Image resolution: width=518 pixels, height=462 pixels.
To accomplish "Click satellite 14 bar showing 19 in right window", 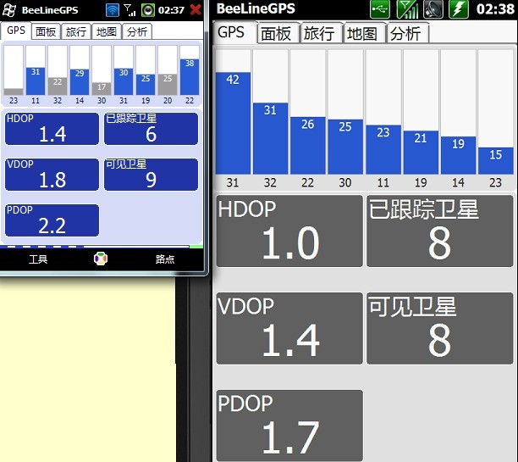I will tap(458, 155).
